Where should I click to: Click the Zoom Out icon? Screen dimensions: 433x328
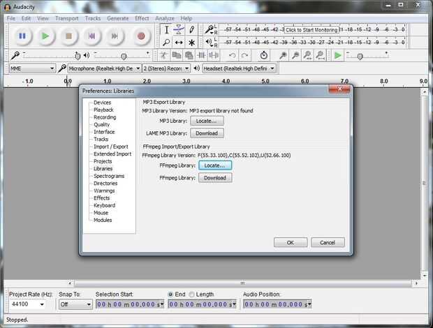295,55
